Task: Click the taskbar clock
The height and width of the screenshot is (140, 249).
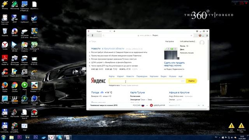Action: (242, 137)
